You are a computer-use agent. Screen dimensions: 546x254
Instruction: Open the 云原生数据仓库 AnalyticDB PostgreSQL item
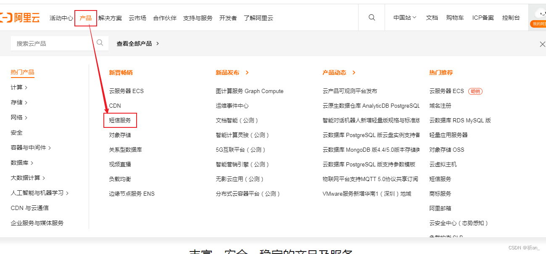tap(371, 106)
